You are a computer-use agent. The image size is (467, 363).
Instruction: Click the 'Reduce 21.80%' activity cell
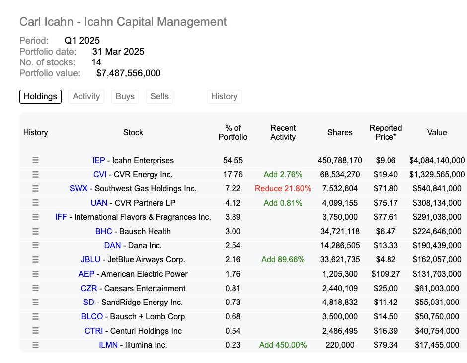283,188
